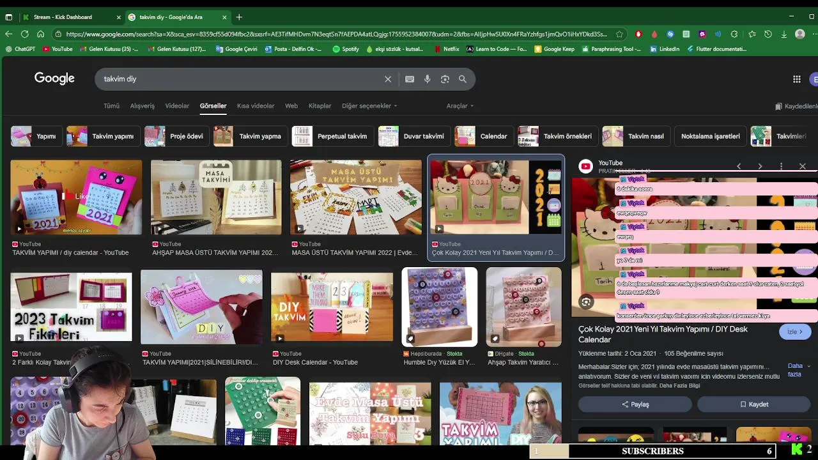
Task: Show previous image in the preview panel
Action: point(739,166)
